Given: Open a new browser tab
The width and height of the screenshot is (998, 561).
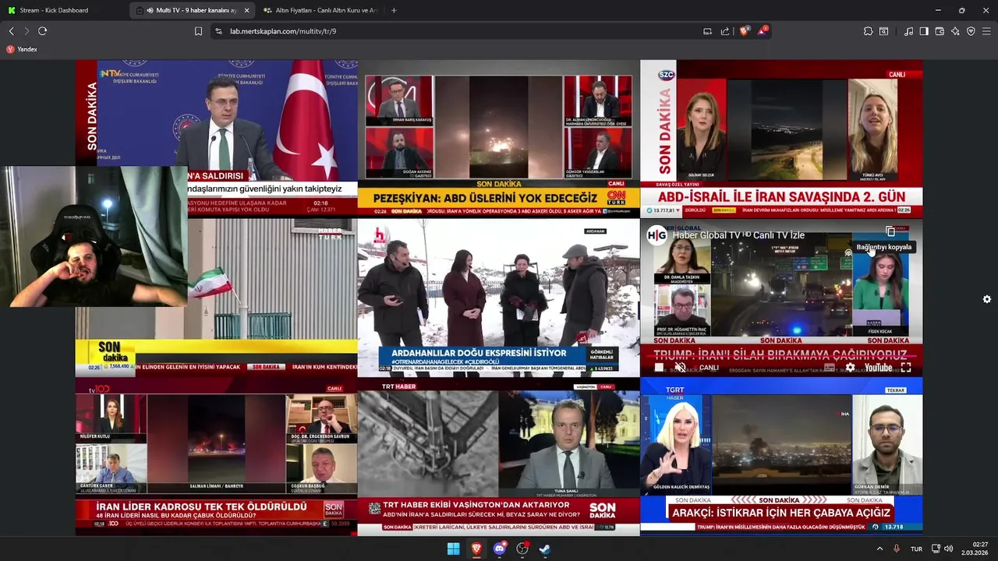Looking at the screenshot, I should coord(394,10).
